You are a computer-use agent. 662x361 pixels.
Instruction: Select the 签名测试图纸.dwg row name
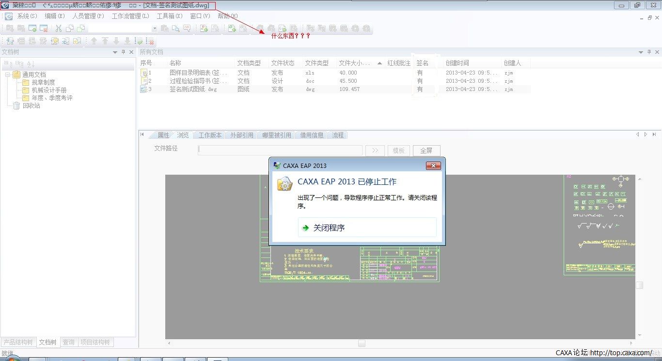click(x=193, y=89)
